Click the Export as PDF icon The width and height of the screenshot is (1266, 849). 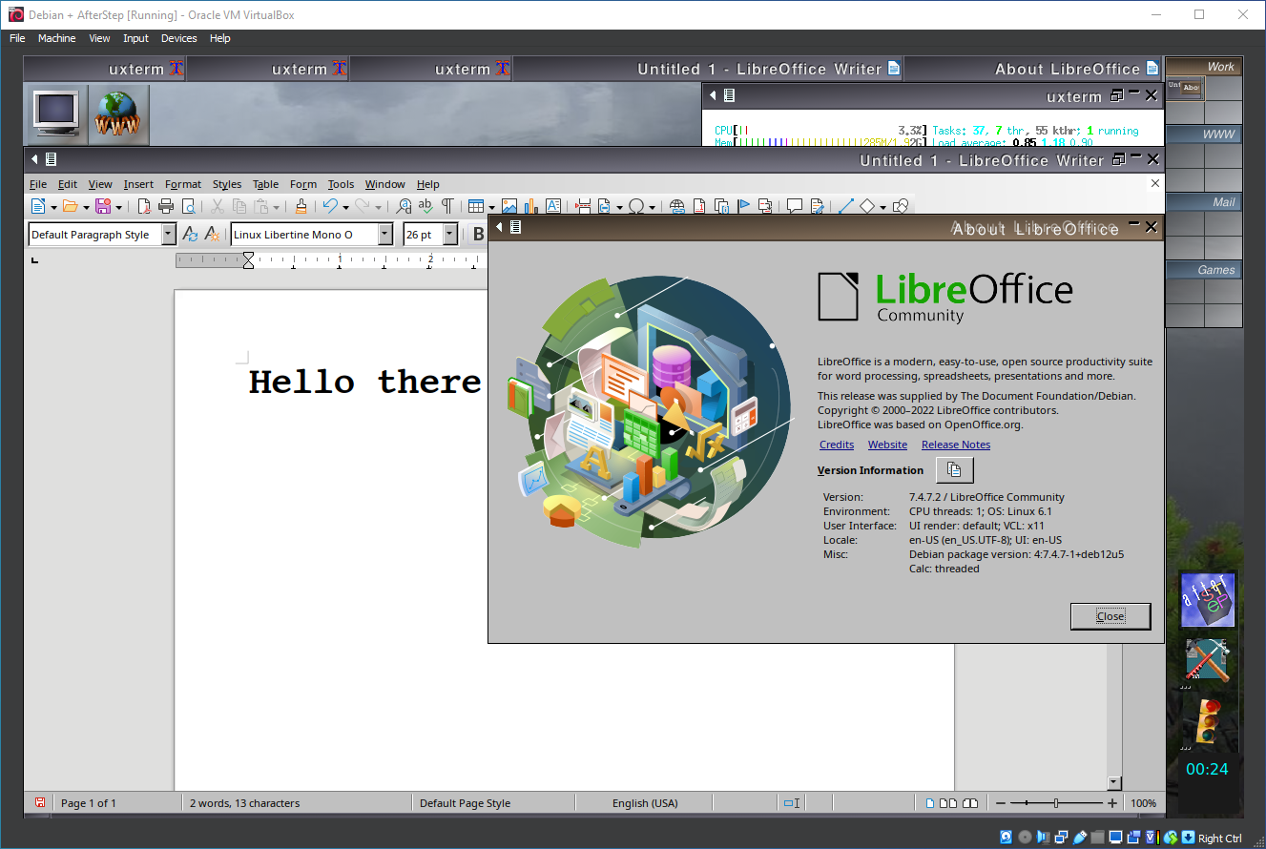point(144,206)
